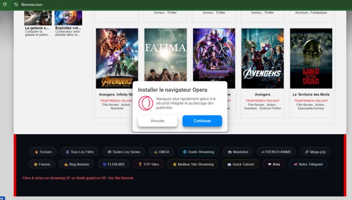
Task: Open Land of the Dead poster
Action: tap(311, 58)
